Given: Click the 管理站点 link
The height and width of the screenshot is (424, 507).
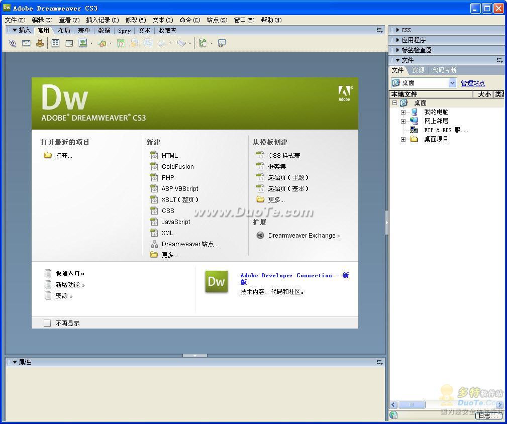Looking at the screenshot, I should point(473,83).
